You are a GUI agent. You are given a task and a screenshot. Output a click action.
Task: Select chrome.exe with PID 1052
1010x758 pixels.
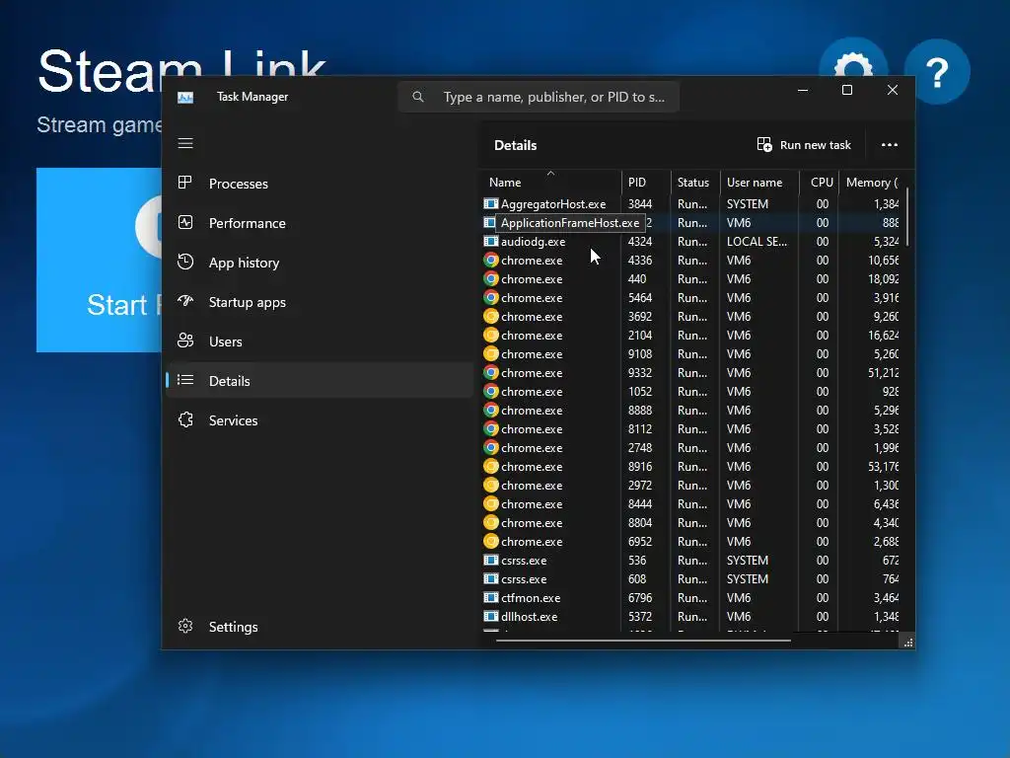[x=692, y=391]
